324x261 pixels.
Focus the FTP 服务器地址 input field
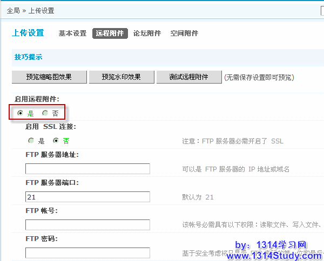[87, 169]
